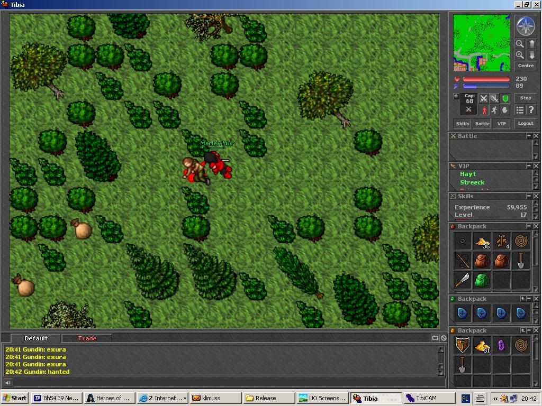Click the gold coins stack of 36
The image size is (542, 406).
point(482,242)
